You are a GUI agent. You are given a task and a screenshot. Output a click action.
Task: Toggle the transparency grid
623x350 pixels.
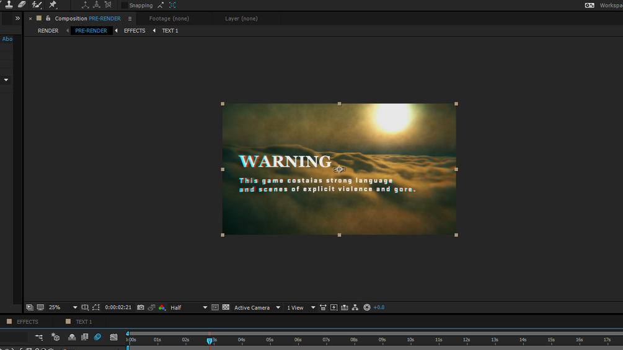[226, 307]
